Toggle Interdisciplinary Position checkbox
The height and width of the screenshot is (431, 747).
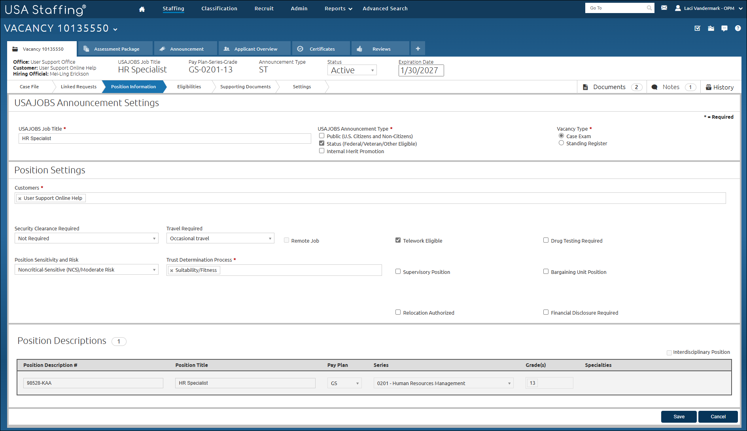(x=669, y=352)
